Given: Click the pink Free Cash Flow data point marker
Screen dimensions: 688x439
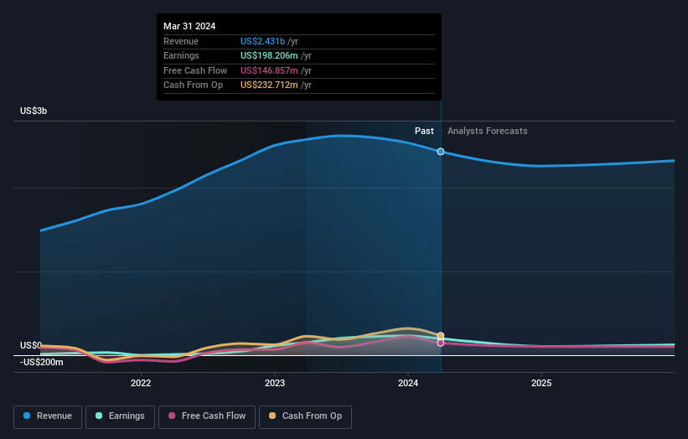Looking at the screenshot, I should click(x=441, y=343).
